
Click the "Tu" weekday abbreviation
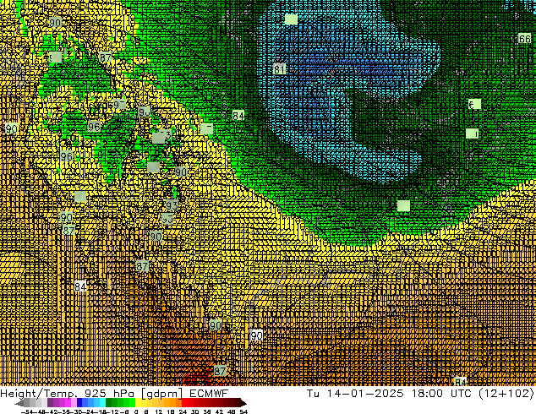coord(313,394)
